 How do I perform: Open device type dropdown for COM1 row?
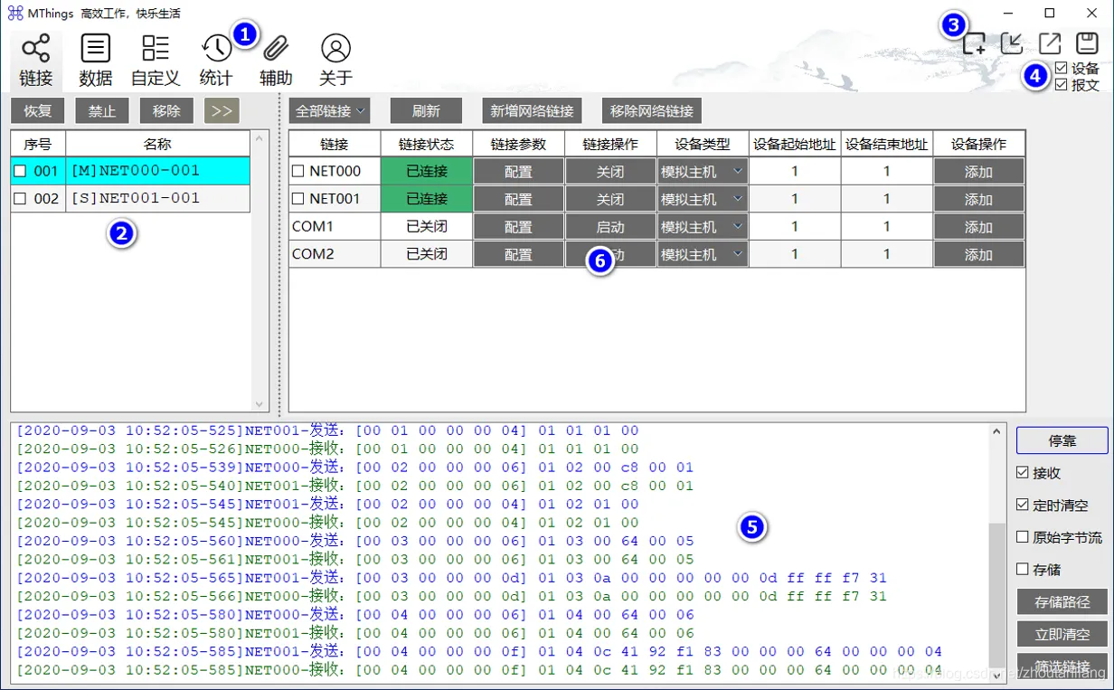(703, 227)
